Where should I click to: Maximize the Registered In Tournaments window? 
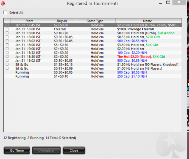click(168, 2)
